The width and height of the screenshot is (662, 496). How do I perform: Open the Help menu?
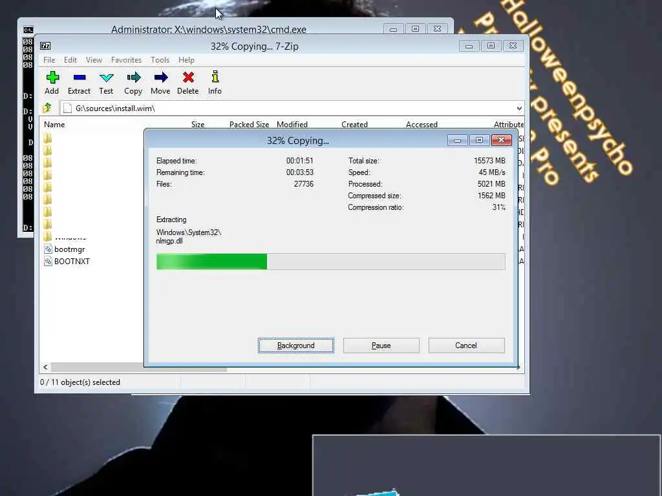tap(186, 60)
